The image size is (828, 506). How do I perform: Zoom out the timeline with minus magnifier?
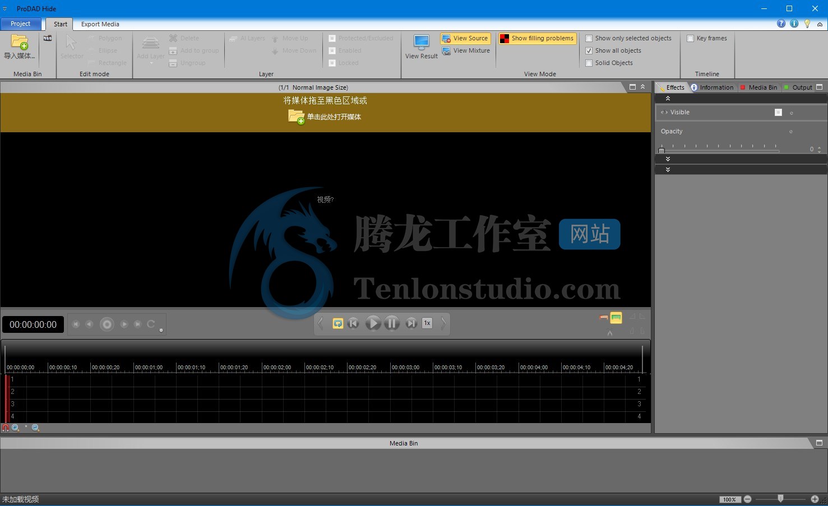point(35,428)
